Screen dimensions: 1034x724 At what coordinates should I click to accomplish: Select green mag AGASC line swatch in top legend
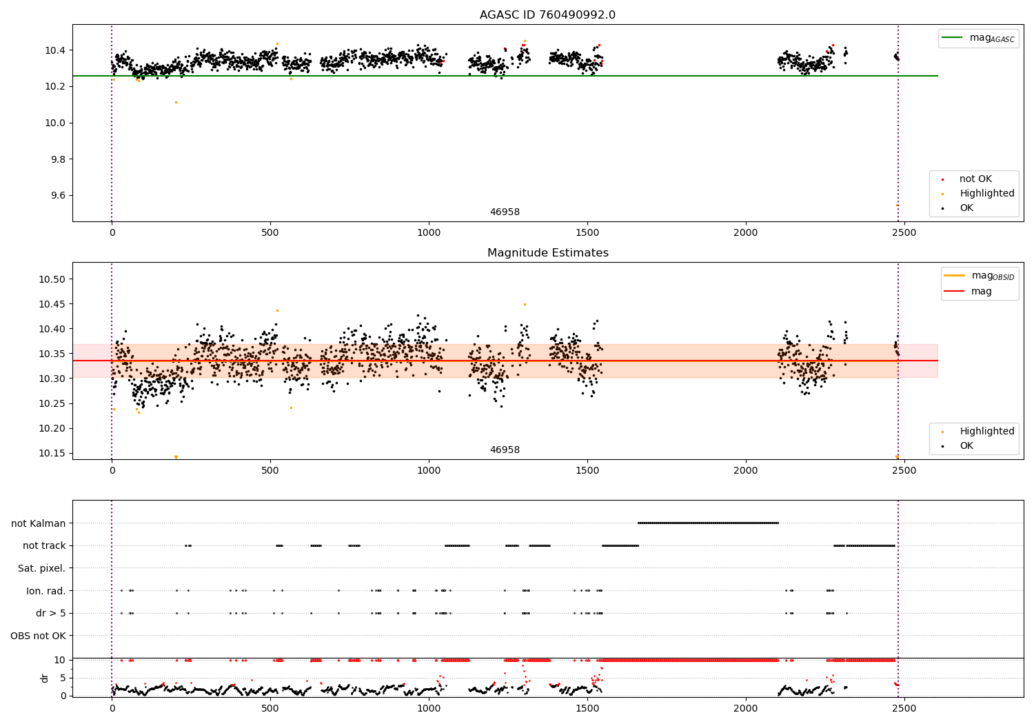pyautogui.click(x=952, y=38)
